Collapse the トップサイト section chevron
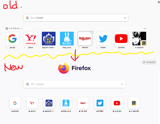This screenshot has height=124, width=160. tap(22, 29)
